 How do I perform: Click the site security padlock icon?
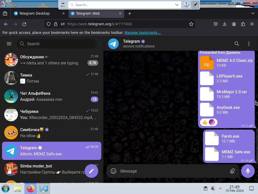56,24
